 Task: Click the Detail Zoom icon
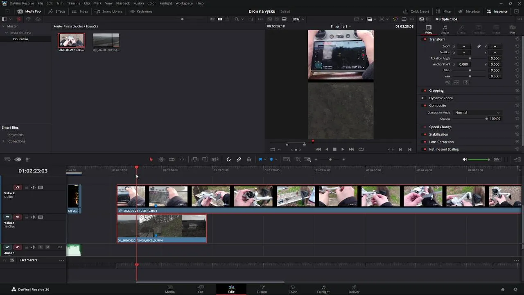298,159
